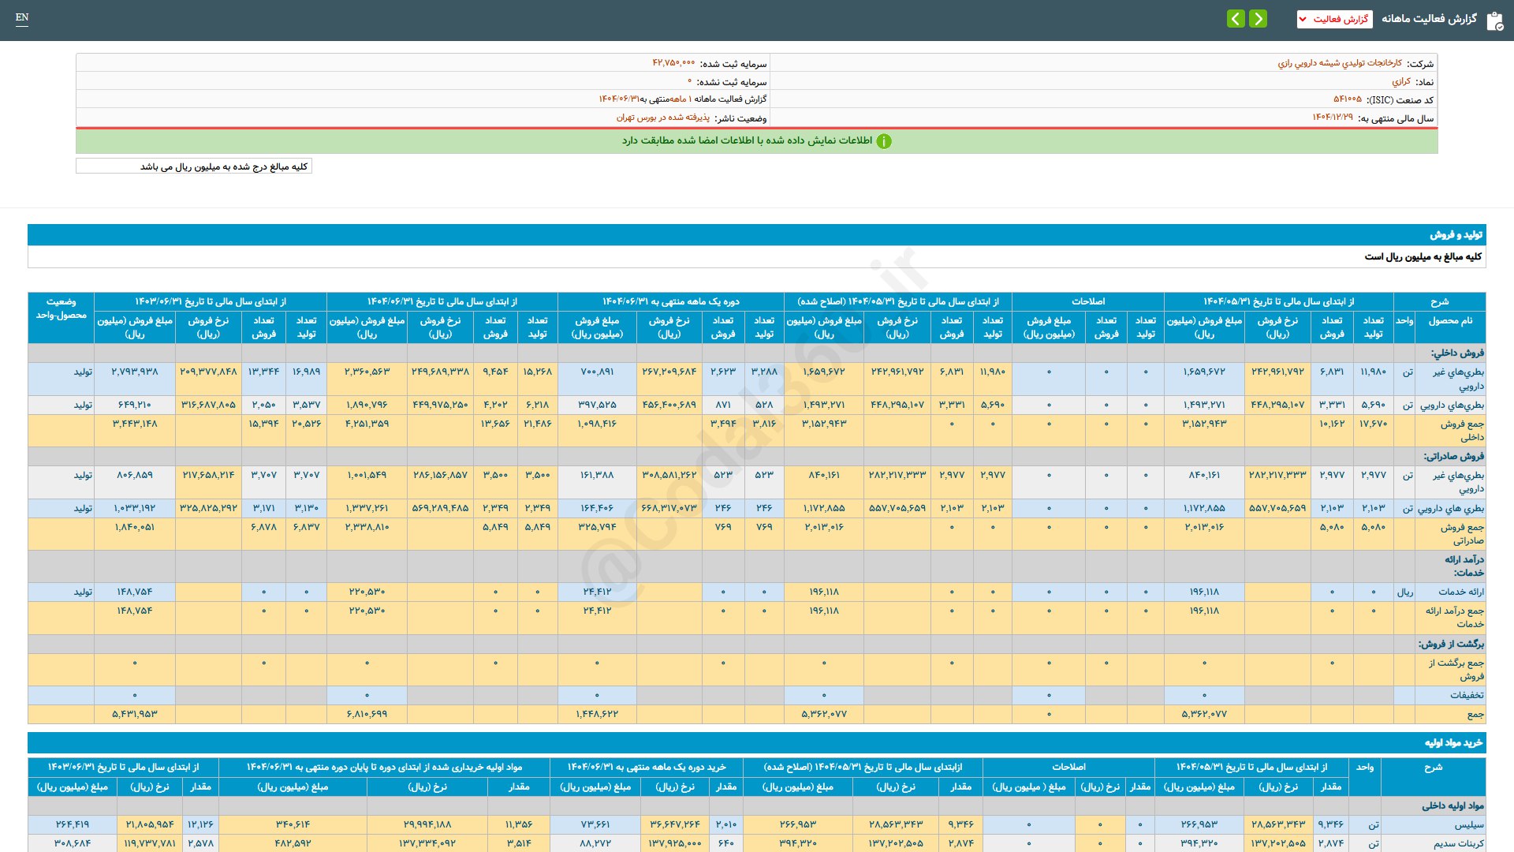The width and height of the screenshot is (1514, 852).
Task: Click the ارائه خدمات row label
Action: [x=1460, y=592]
